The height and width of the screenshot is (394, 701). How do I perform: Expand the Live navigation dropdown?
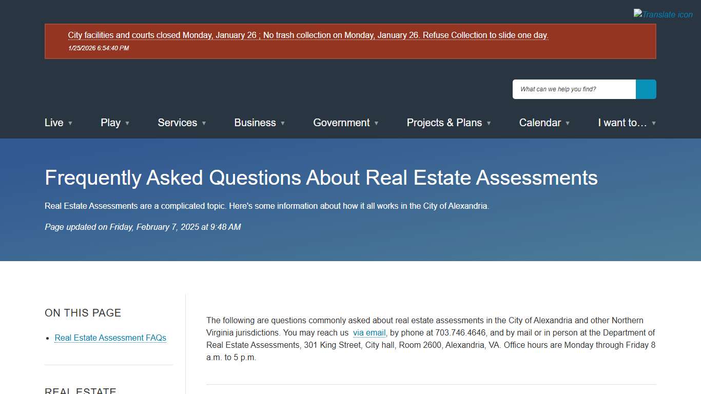(71, 124)
